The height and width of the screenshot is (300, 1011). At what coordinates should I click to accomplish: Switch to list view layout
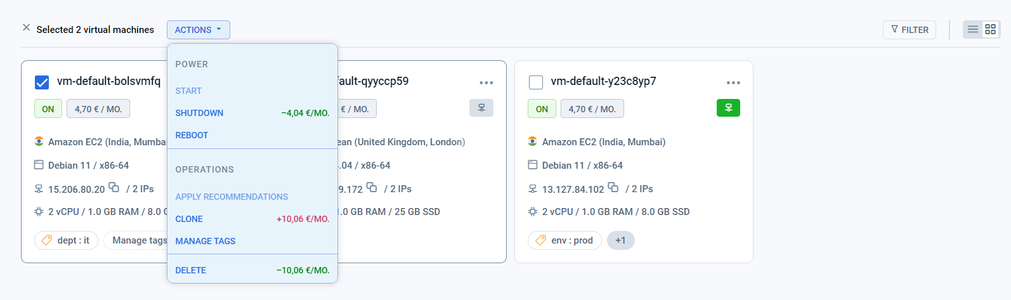click(973, 30)
